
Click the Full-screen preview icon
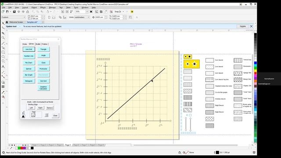(x=91, y=12)
